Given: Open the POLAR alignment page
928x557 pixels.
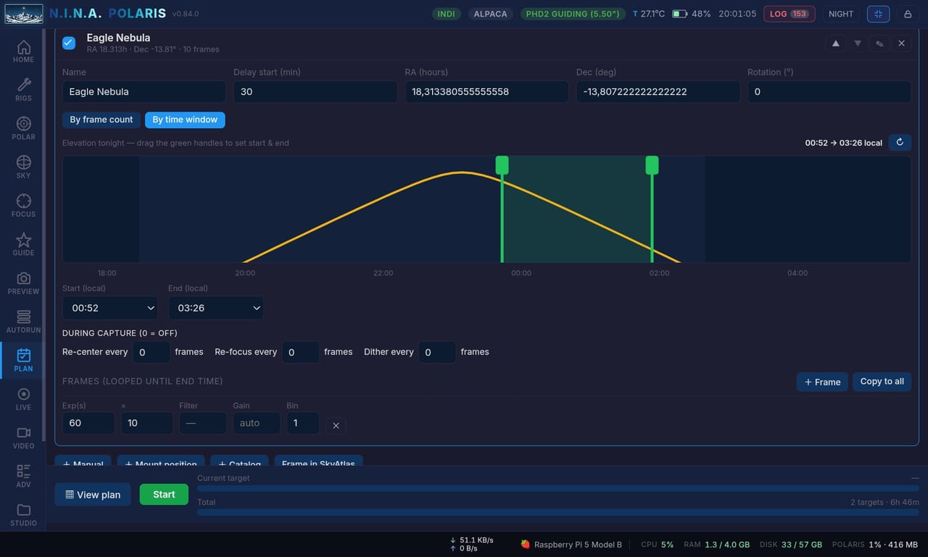Looking at the screenshot, I should pos(23,128).
